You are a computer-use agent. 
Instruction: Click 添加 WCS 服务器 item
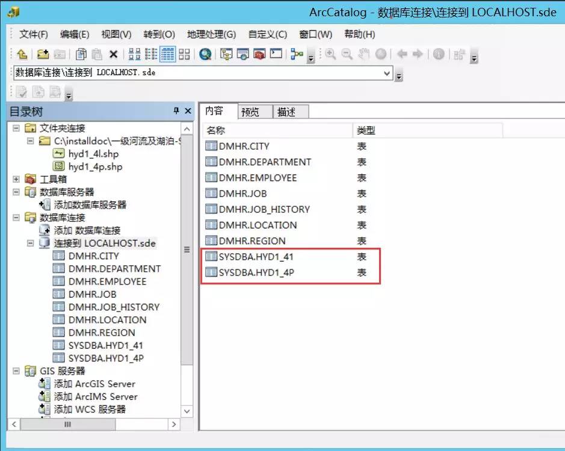click(x=90, y=410)
